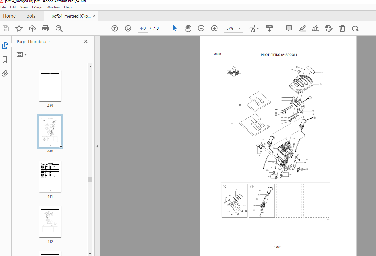Open the Edit menu
Viewport: 376px width, 256px height.
click(x=13, y=7)
